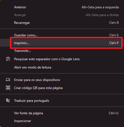Image resolution: width=124 pixels, height=127 pixels.
Task: Search this tab with Google Lens
Action: [62, 59]
